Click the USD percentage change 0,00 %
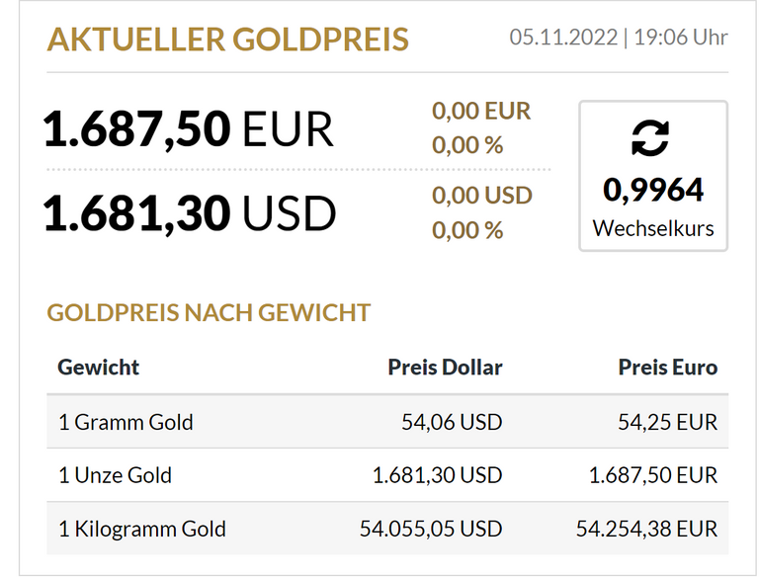 [x=467, y=230]
